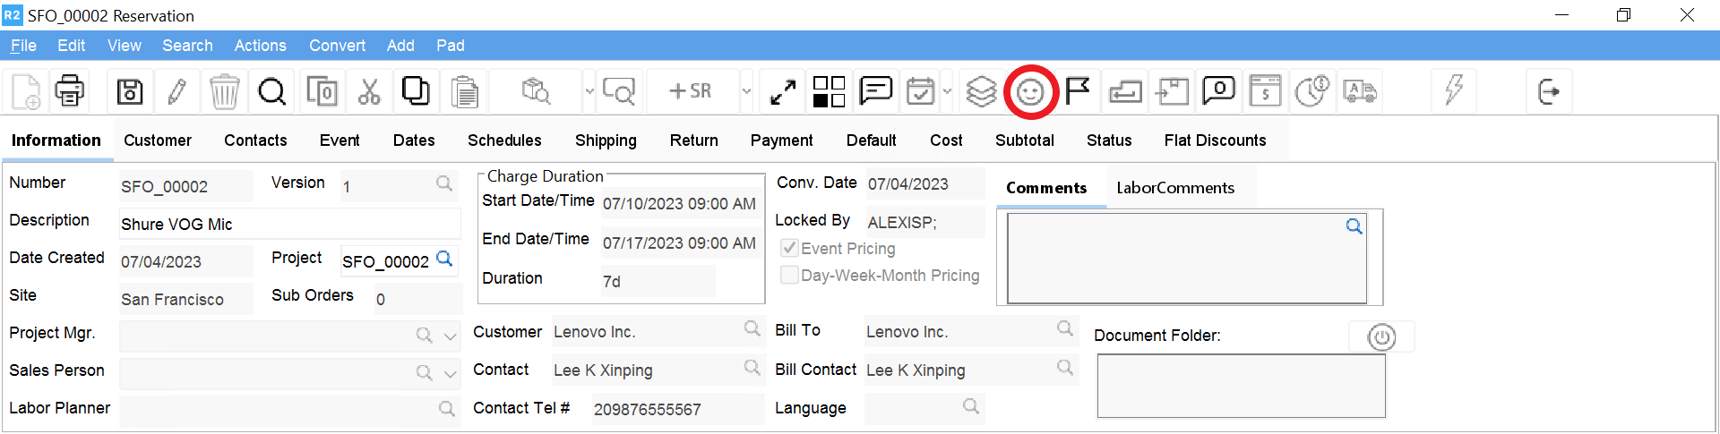Open the Sales Person dropdown arrow

[451, 374]
